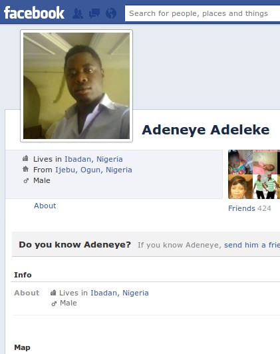This screenshot has width=280, height=354.
Task: Open Adeneye Adeleke's profile picture
Action: [76, 86]
